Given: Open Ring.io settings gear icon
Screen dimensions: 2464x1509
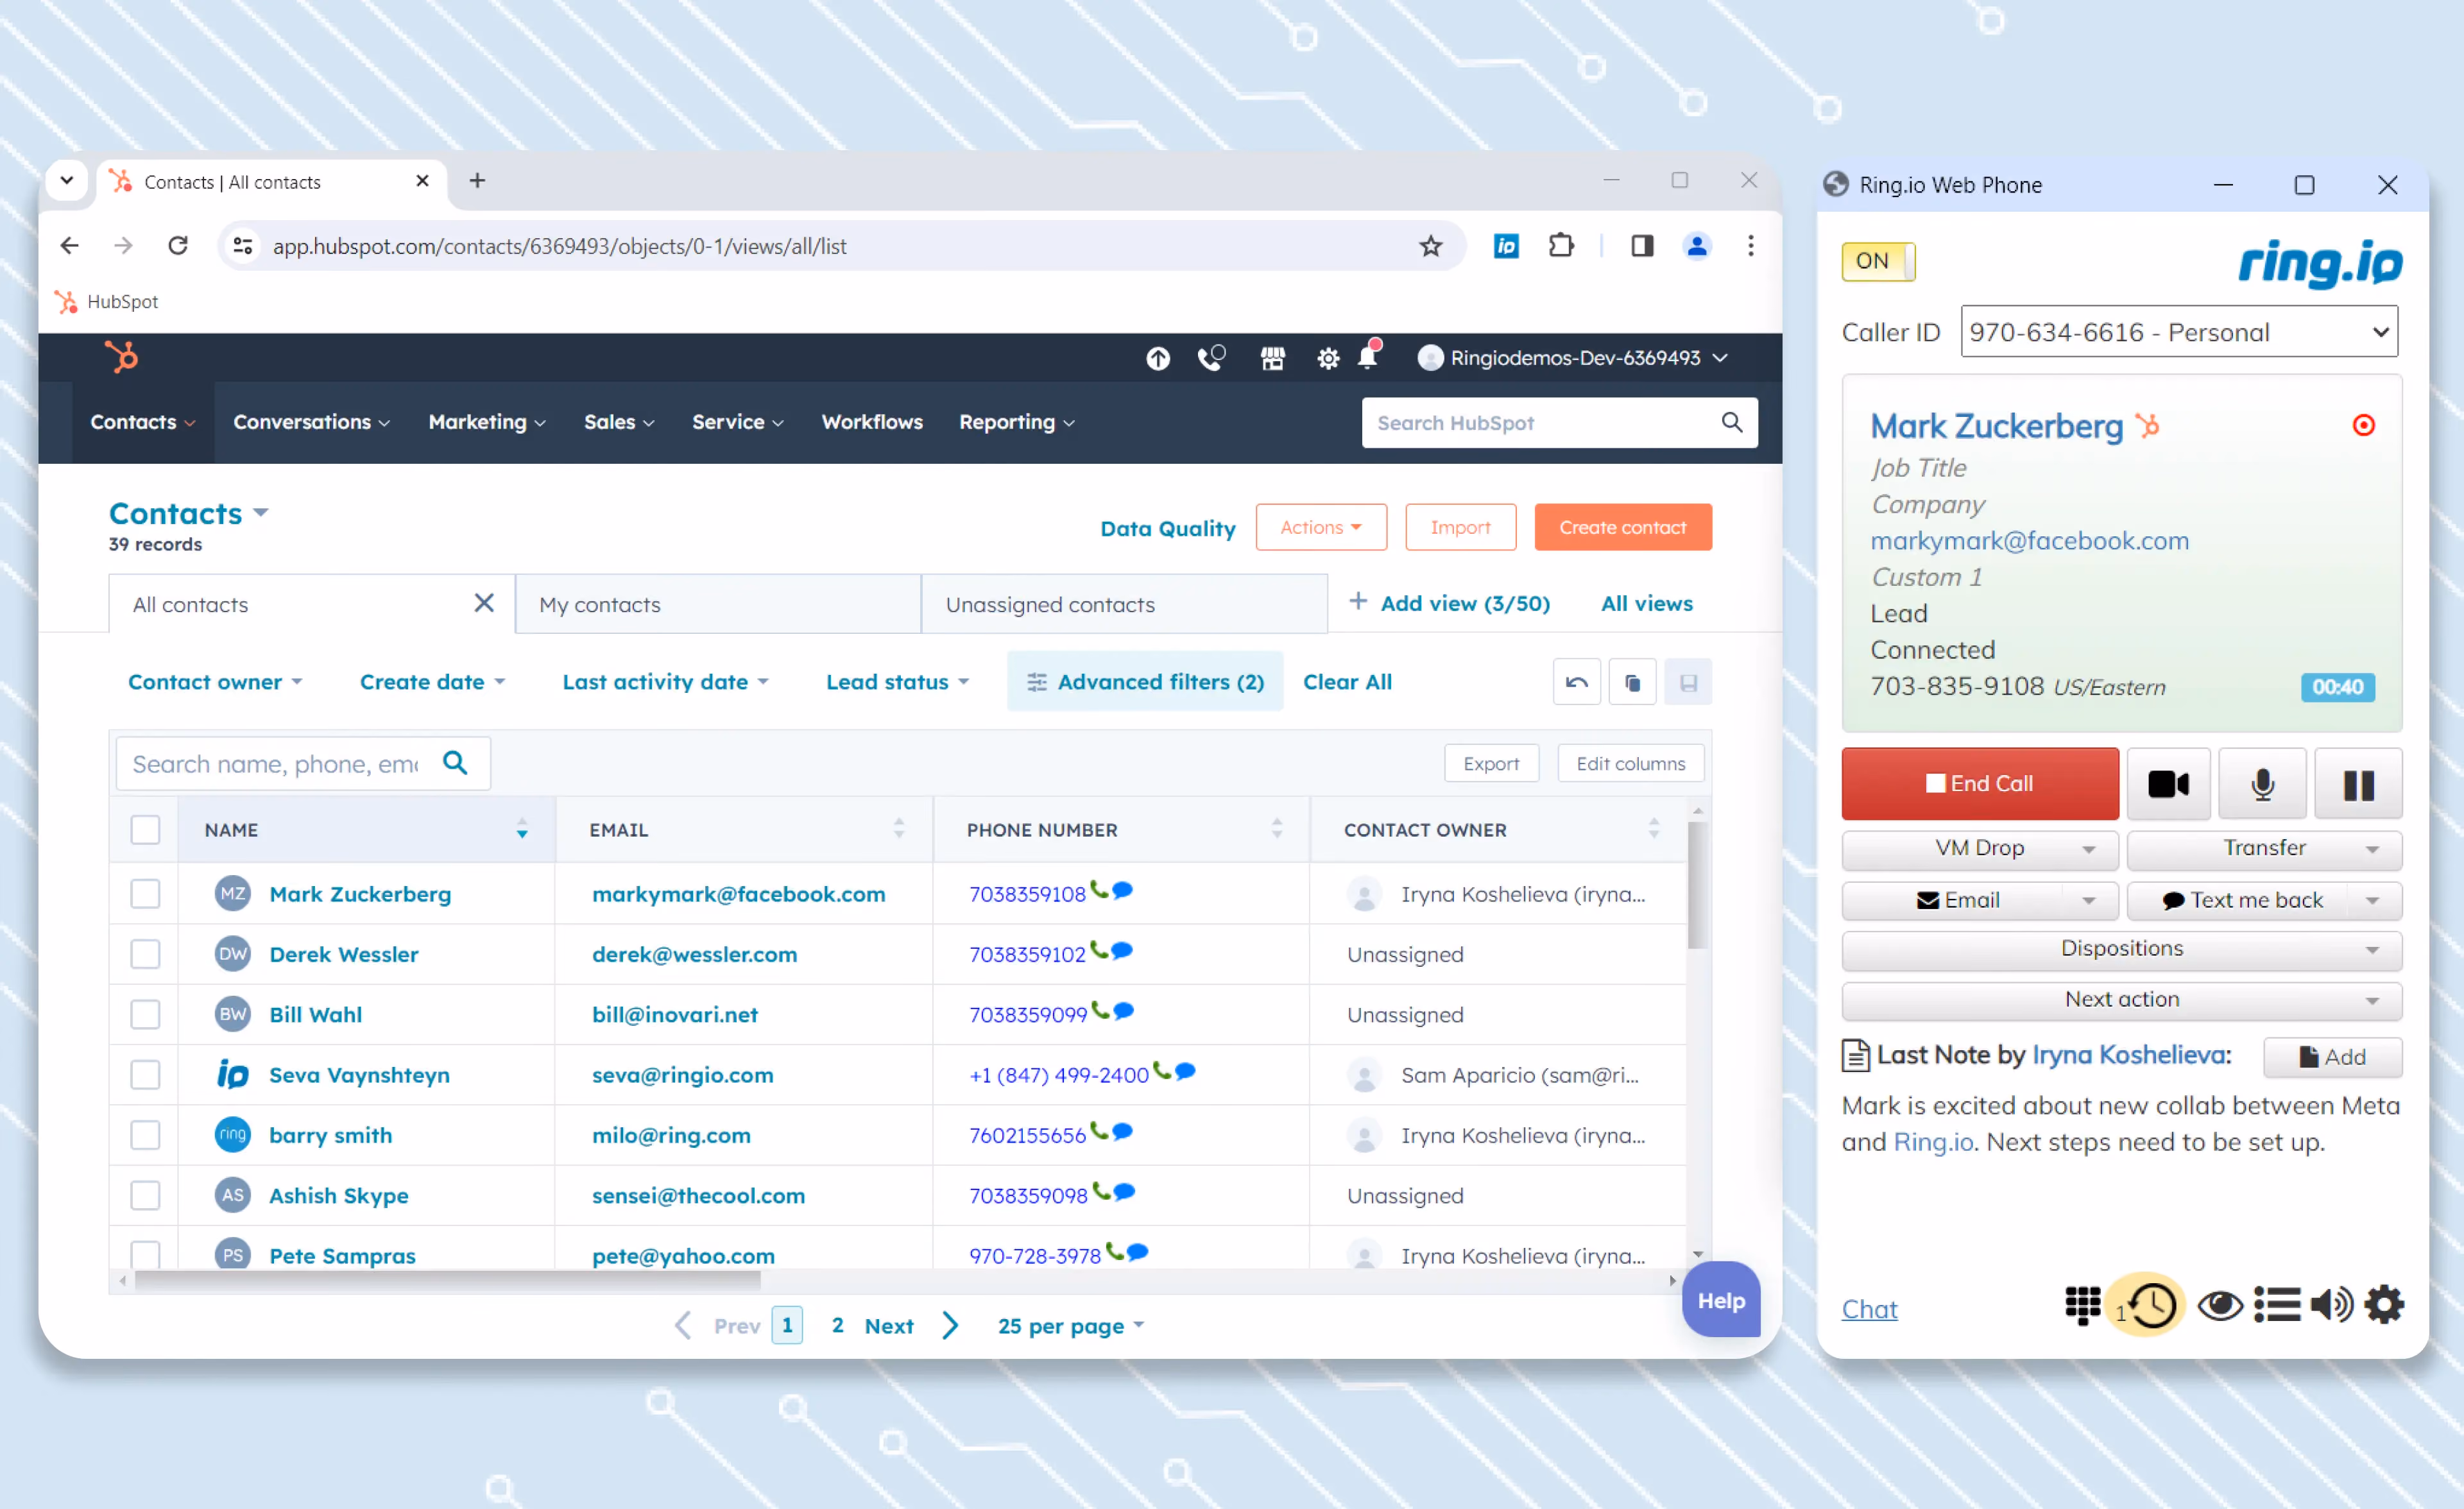Looking at the screenshot, I should (x=2384, y=1305).
